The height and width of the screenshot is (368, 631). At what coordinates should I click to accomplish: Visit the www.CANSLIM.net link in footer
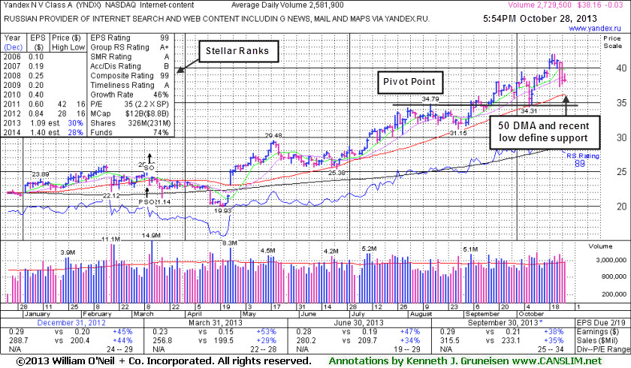(x=557, y=360)
